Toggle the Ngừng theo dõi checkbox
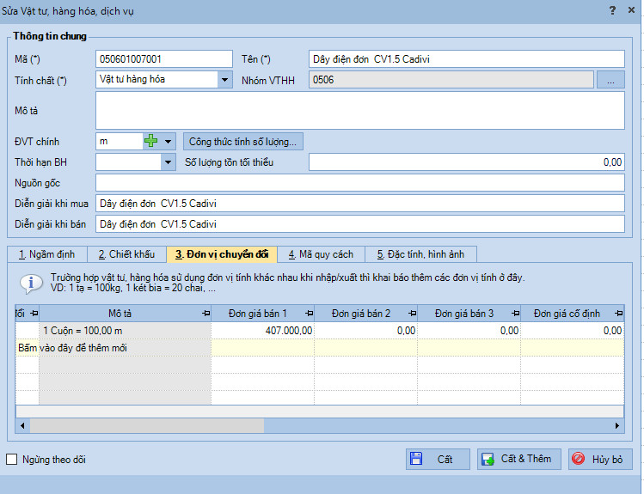This screenshot has width=644, height=494. pos(12,459)
